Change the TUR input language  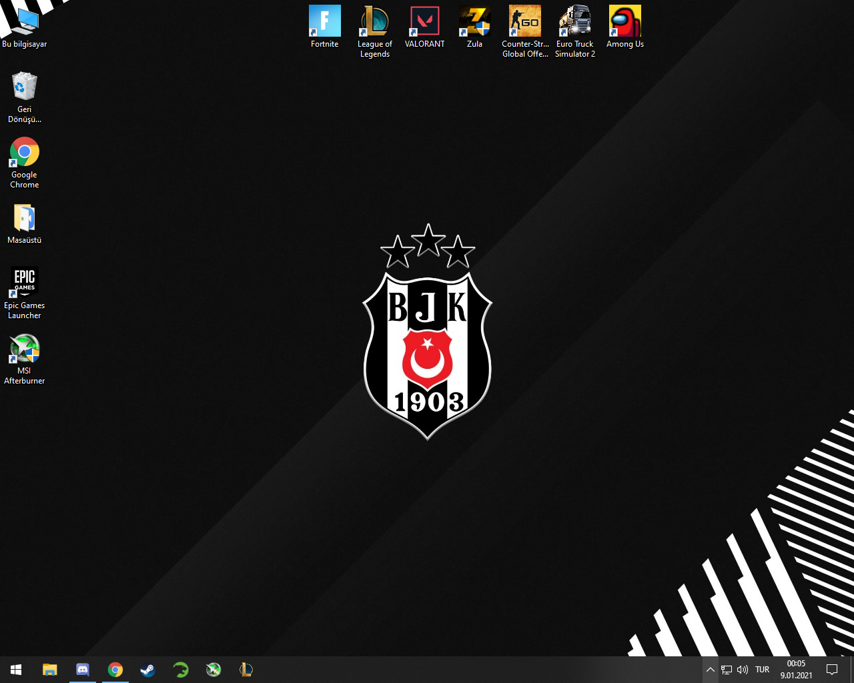pos(763,670)
